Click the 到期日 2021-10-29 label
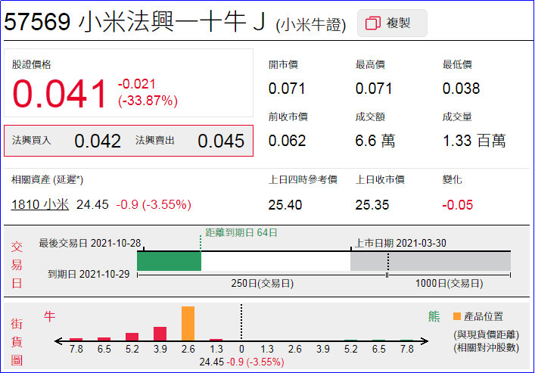This screenshot has width=535, height=373. click(89, 274)
